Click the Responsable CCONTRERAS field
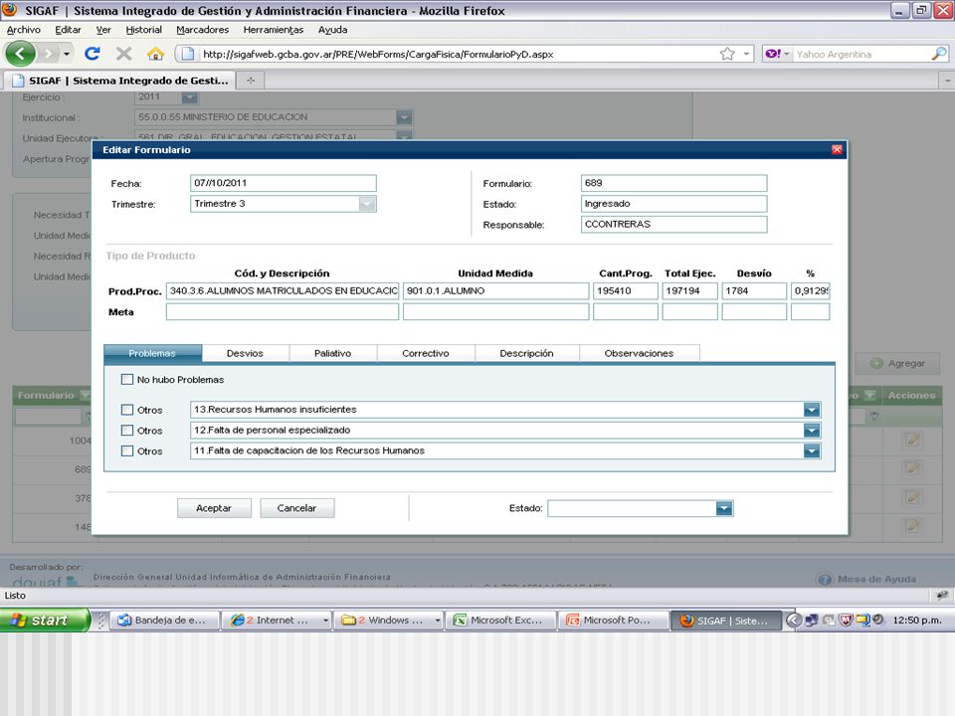Viewport: 955px width, 716px height. 673,225
